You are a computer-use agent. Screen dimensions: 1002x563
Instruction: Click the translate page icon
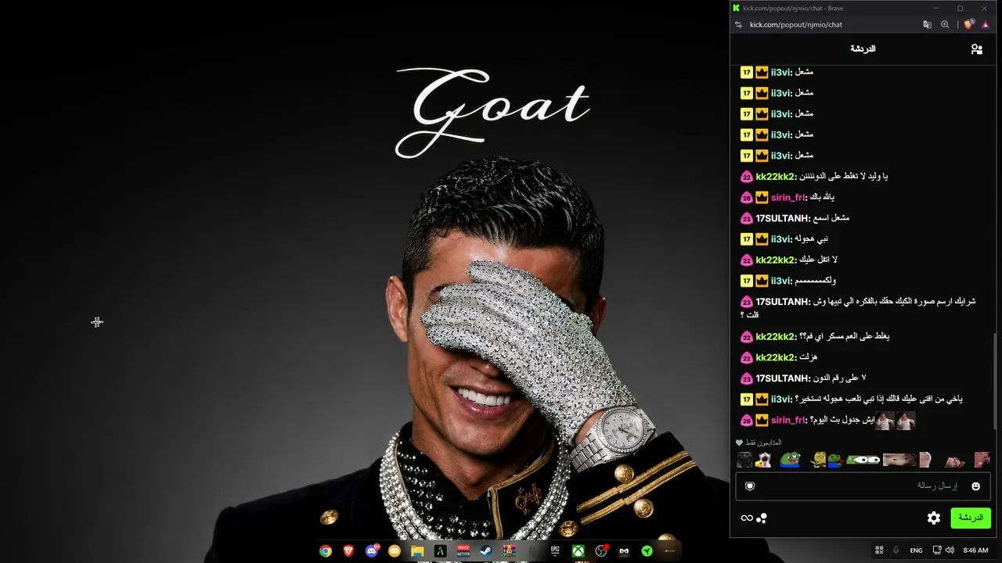pyautogui.click(x=928, y=24)
